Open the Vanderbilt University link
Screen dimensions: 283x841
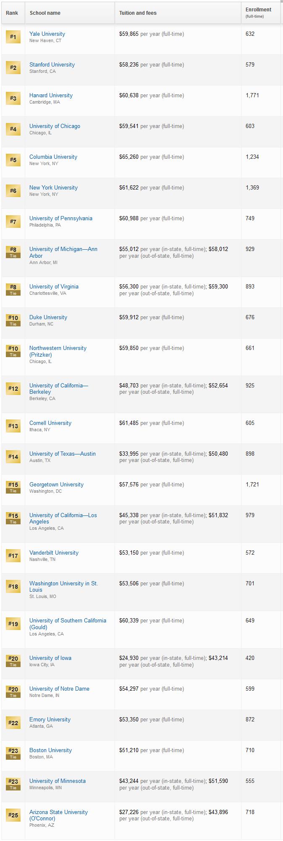(54, 553)
